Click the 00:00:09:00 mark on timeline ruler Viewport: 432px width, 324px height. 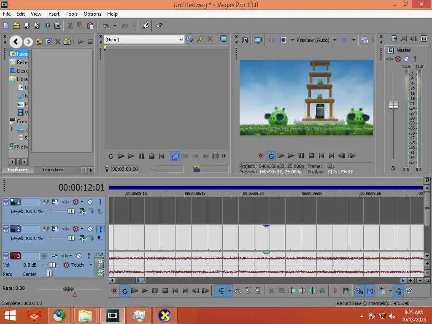click(311, 193)
